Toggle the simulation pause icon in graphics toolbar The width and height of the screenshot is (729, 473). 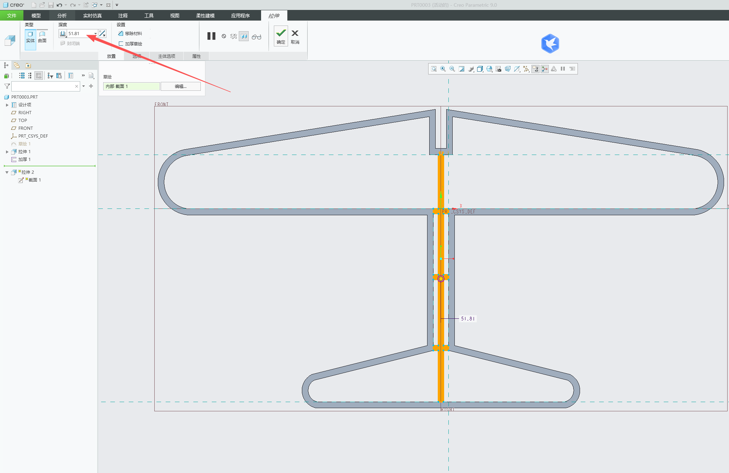(563, 69)
